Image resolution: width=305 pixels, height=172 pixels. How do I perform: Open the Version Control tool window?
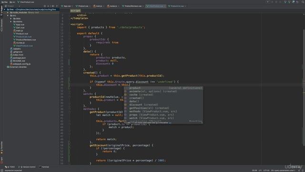(x=27, y=167)
